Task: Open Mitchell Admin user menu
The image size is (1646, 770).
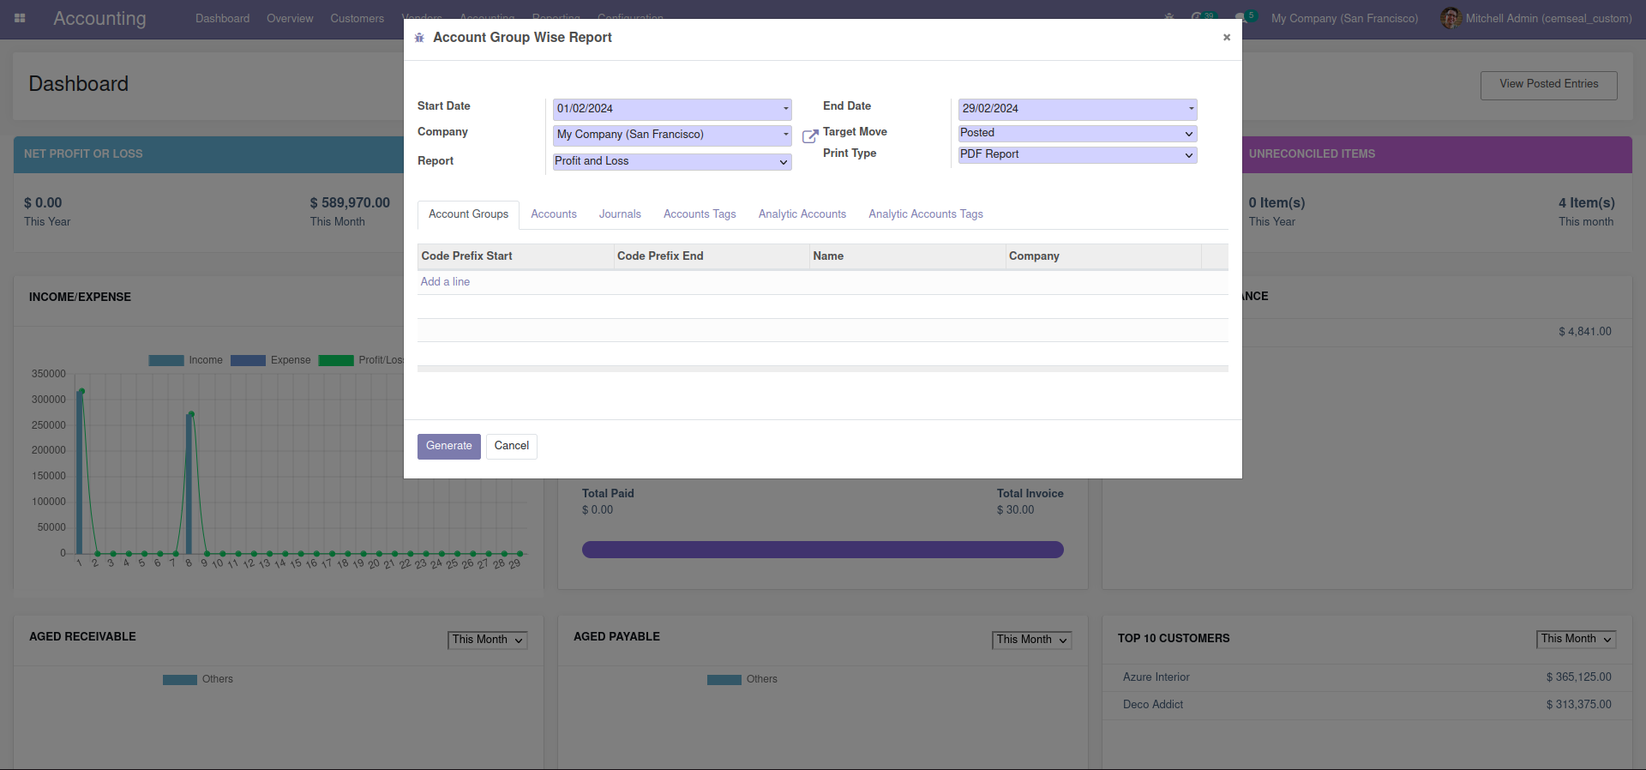Action: click(x=1537, y=18)
